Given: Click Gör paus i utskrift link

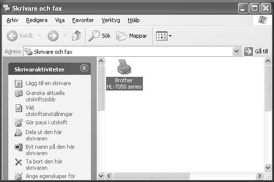Looking at the screenshot, I should point(47,122).
